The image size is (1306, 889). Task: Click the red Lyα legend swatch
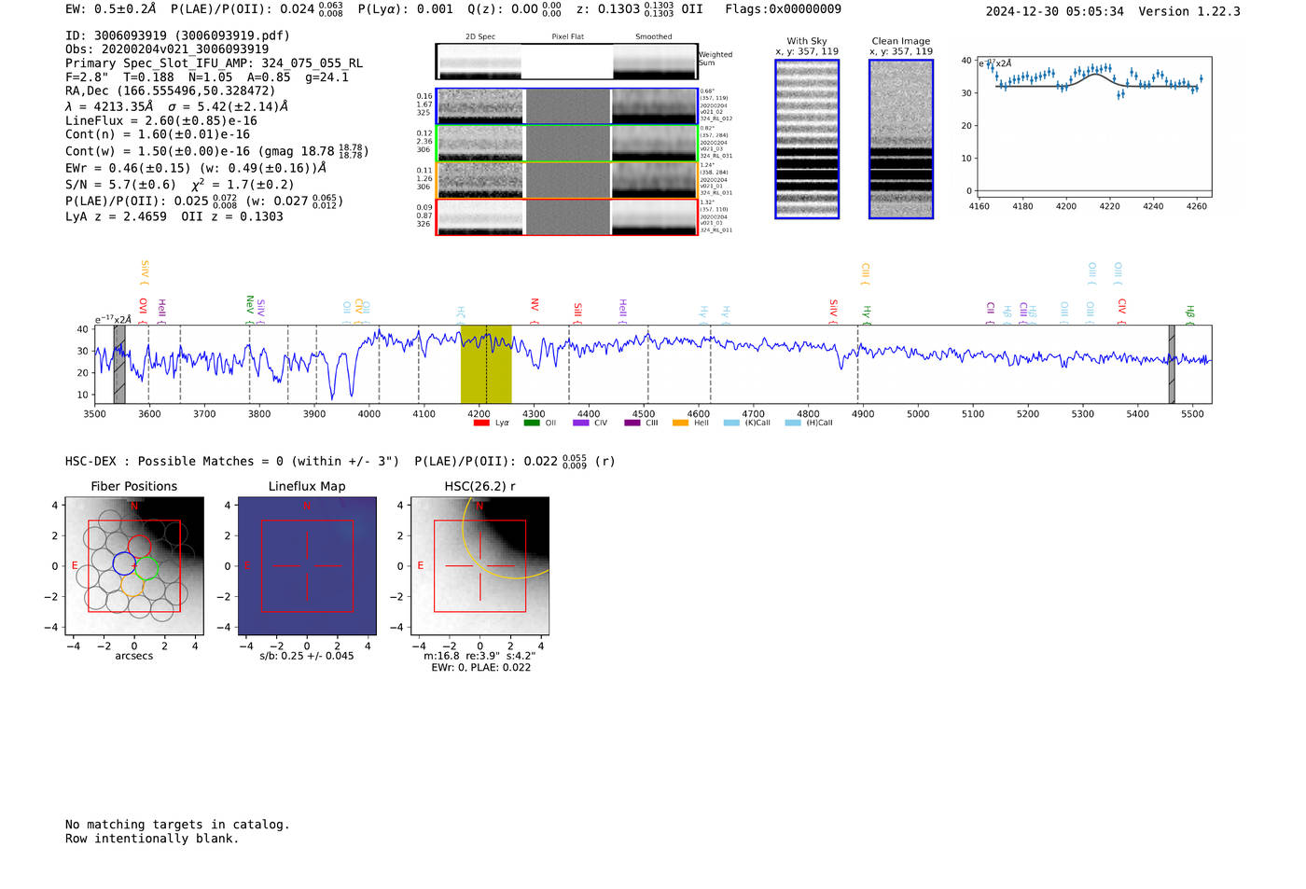pyautogui.click(x=481, y=424)
